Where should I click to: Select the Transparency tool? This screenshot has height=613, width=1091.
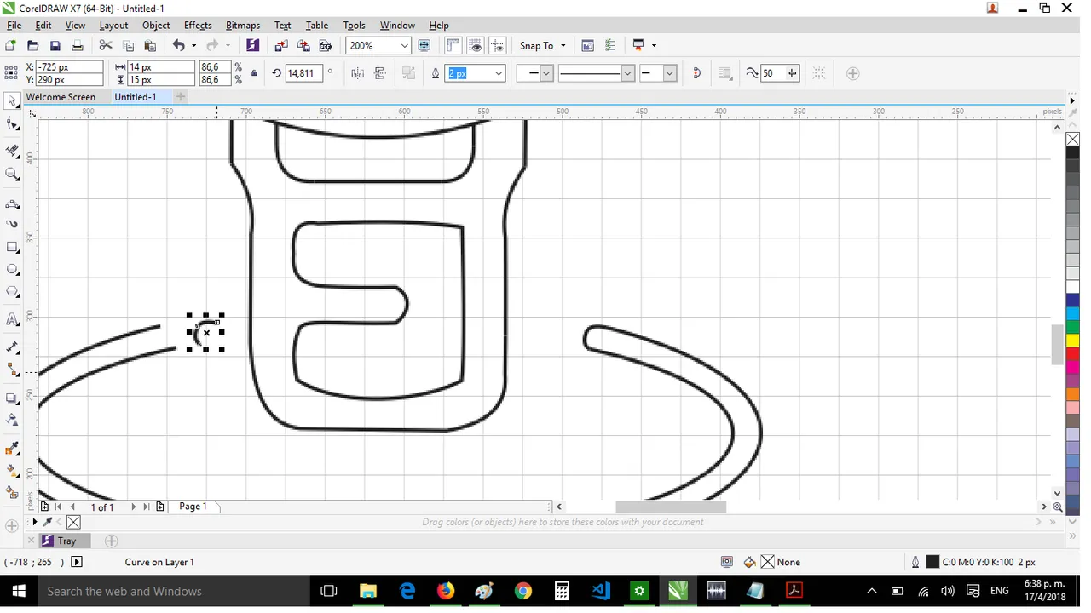(x=12, y=421)
